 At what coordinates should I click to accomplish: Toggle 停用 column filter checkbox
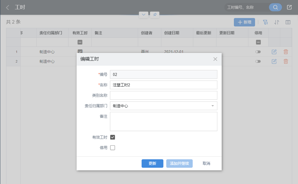tap(258, 42)
